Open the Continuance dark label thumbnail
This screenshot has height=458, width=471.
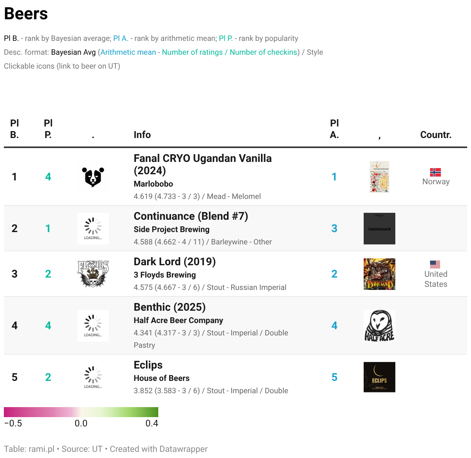coord(379,229)
